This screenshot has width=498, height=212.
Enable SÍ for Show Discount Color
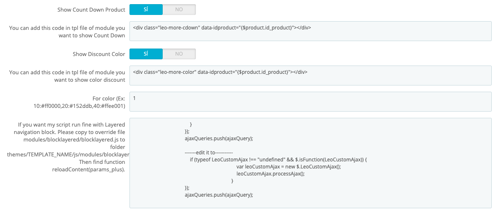[x=146, y=54]
